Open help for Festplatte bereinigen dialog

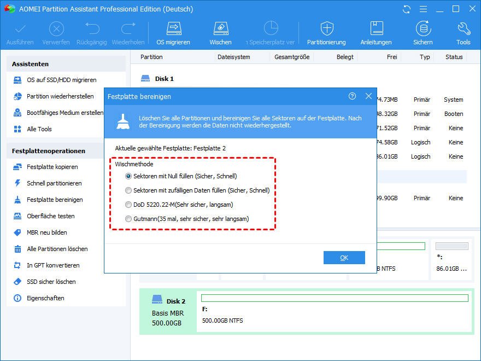pos(352,96)
